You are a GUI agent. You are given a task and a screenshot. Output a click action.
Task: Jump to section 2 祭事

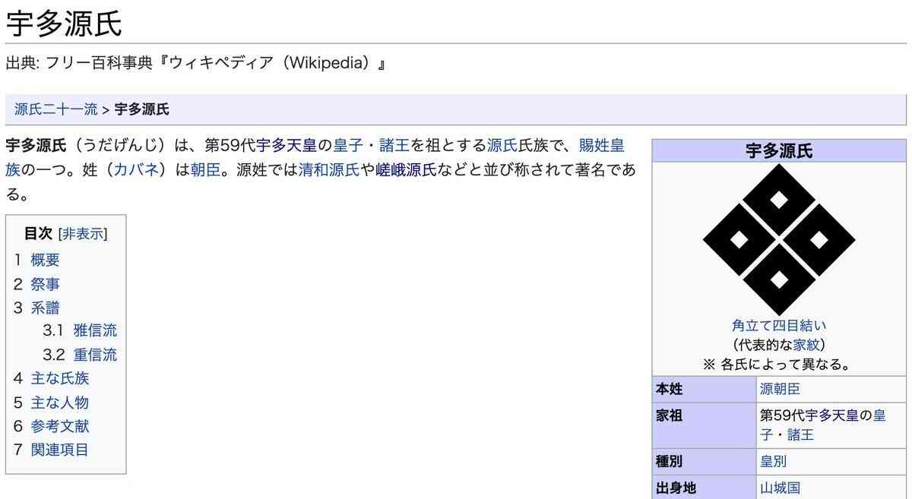tap(45, 284)
